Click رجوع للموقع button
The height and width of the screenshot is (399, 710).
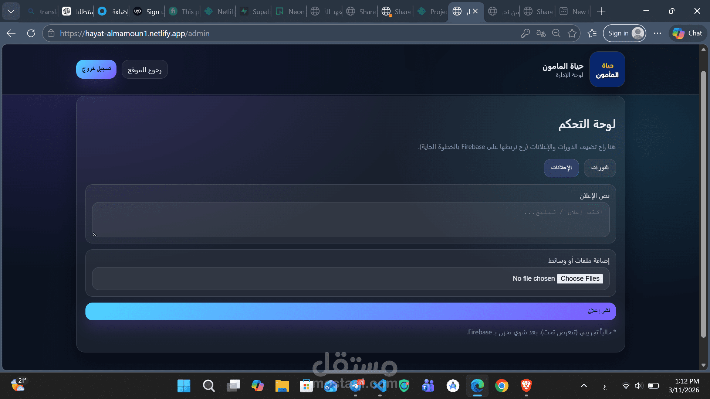(145, 70)
